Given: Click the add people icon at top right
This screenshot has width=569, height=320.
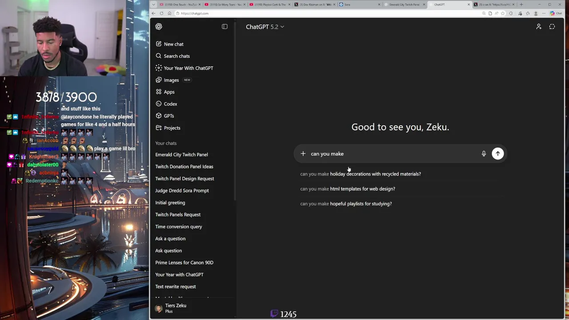Looking at the screenshot, I should tap(539, 27).
